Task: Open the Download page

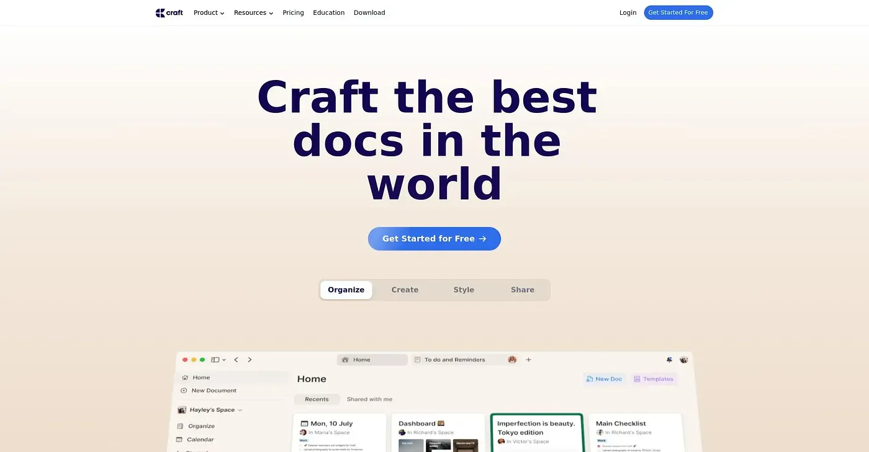Action: coord(369,12)
